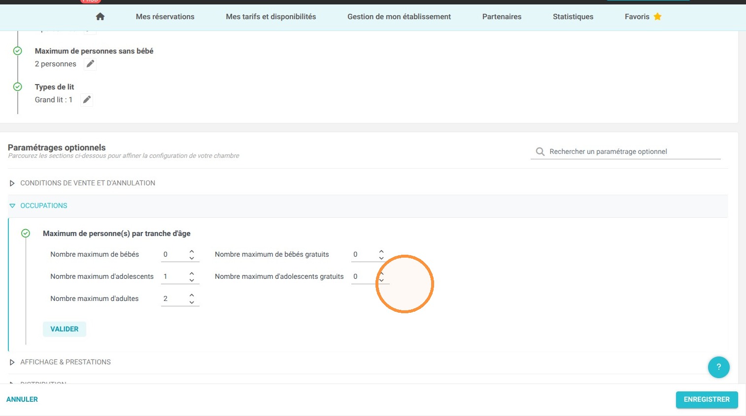This screenshot has height=416, width=746.
Task: Decrease maximum number of adultes
Action: (192, 302)
